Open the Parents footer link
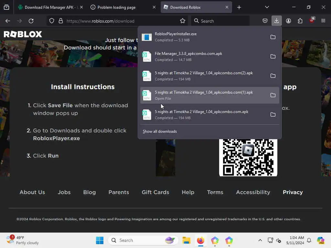The height and width of the screenshot is (248, 331). [x=119, y=192]
